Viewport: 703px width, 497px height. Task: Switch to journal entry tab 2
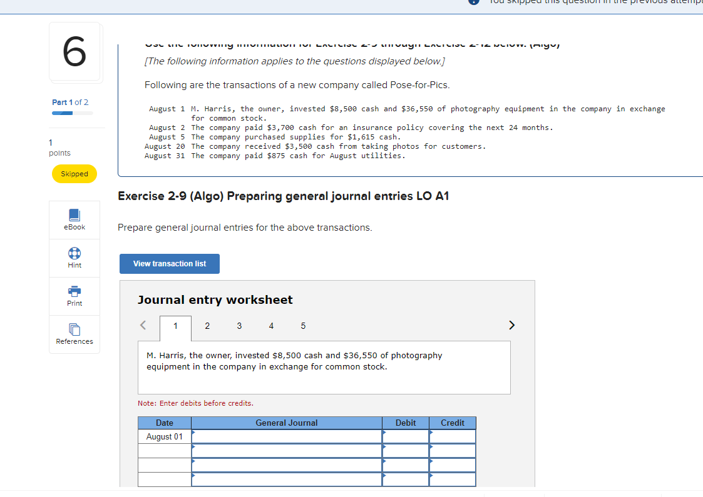click(207, 326)
